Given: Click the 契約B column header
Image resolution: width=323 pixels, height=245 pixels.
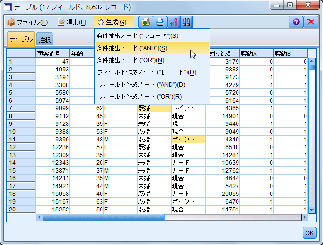Looking at the screenshot, I should [x=290, y=54].
